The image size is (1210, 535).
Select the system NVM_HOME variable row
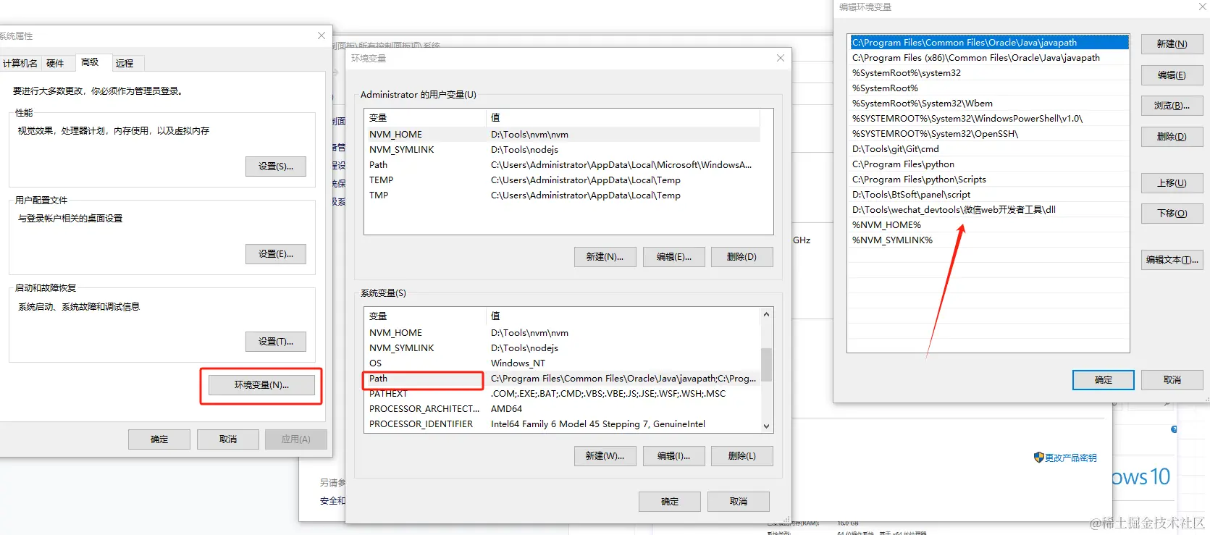pos(563,333)
